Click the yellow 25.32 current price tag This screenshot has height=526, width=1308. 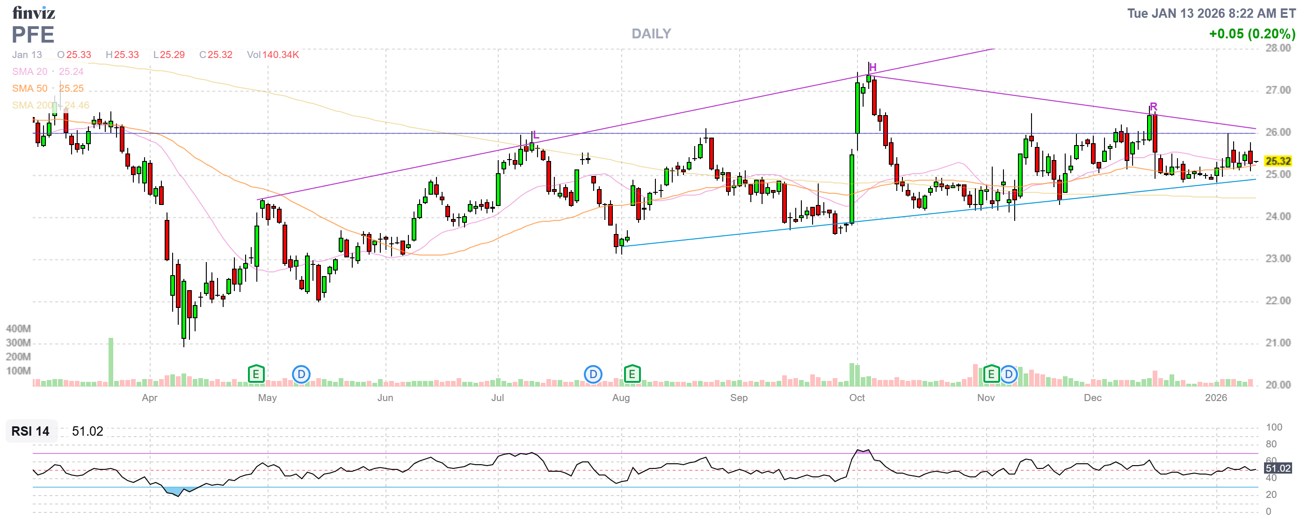point(1278,161)
